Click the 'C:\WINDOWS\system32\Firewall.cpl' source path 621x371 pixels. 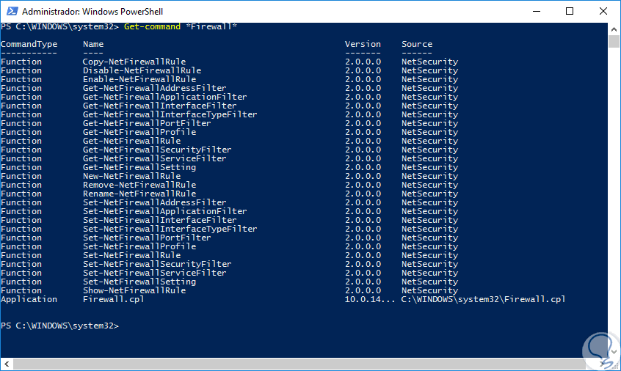coord(484,299)
